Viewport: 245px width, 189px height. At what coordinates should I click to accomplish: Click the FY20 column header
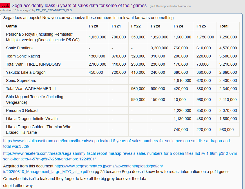[x=93, y=26]
